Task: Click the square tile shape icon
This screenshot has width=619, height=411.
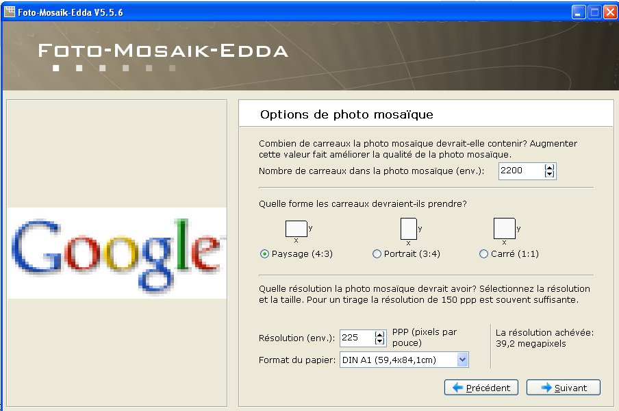Action: coord(504,228)
